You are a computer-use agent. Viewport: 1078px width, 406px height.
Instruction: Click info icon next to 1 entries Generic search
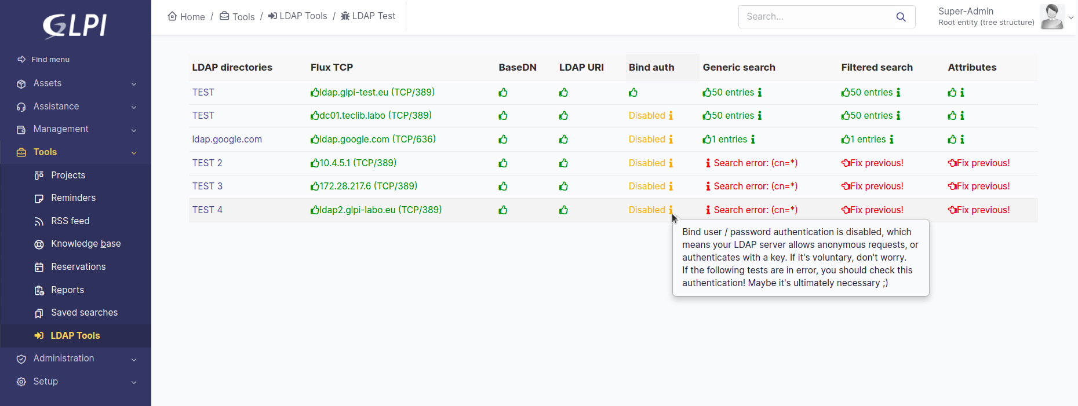(x=753, y=140)
